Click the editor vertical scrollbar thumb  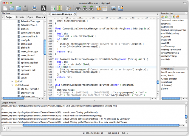point(158,82)
